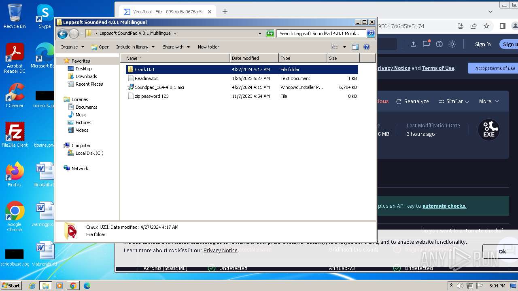Click the Change your view icon

pos(335,47)
